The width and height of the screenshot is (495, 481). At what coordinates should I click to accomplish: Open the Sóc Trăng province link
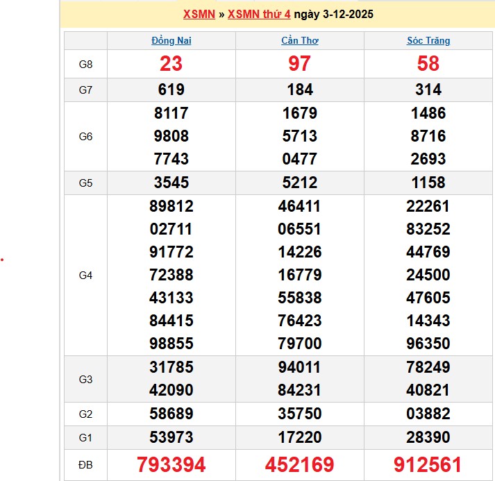coord(428,41)
